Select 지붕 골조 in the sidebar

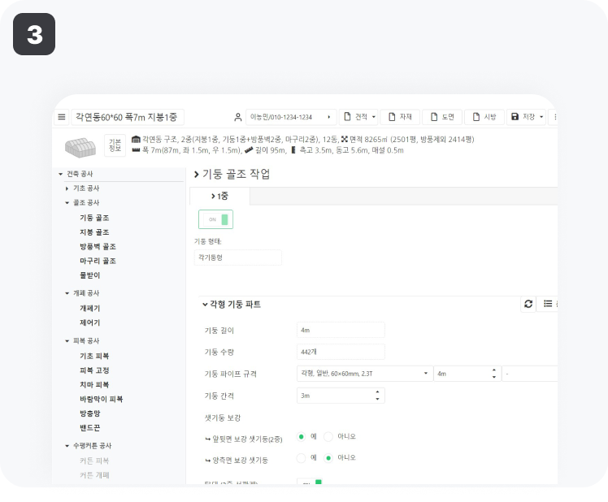pos(94,232)
